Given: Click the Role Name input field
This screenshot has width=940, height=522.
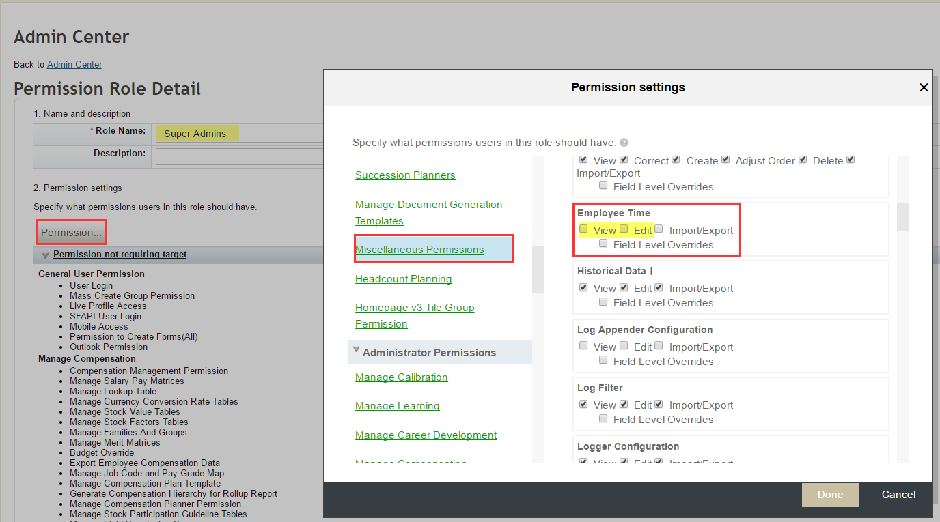Looking at the screenshot, I should [x=239, y=134].
